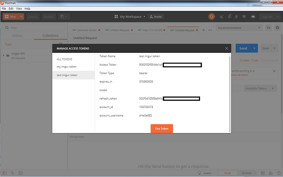
Task: Open the Help menu
Action: tap(28, 9)
